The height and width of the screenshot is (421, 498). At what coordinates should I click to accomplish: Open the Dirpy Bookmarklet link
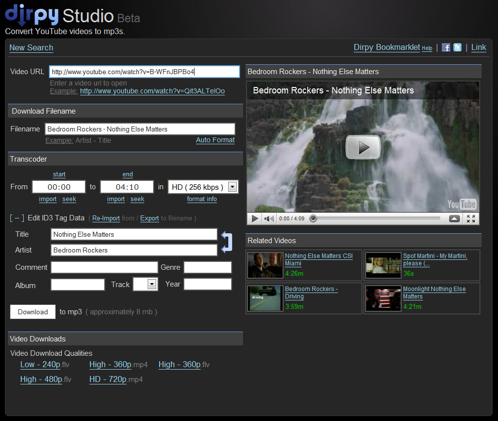(x=386, y=47)
